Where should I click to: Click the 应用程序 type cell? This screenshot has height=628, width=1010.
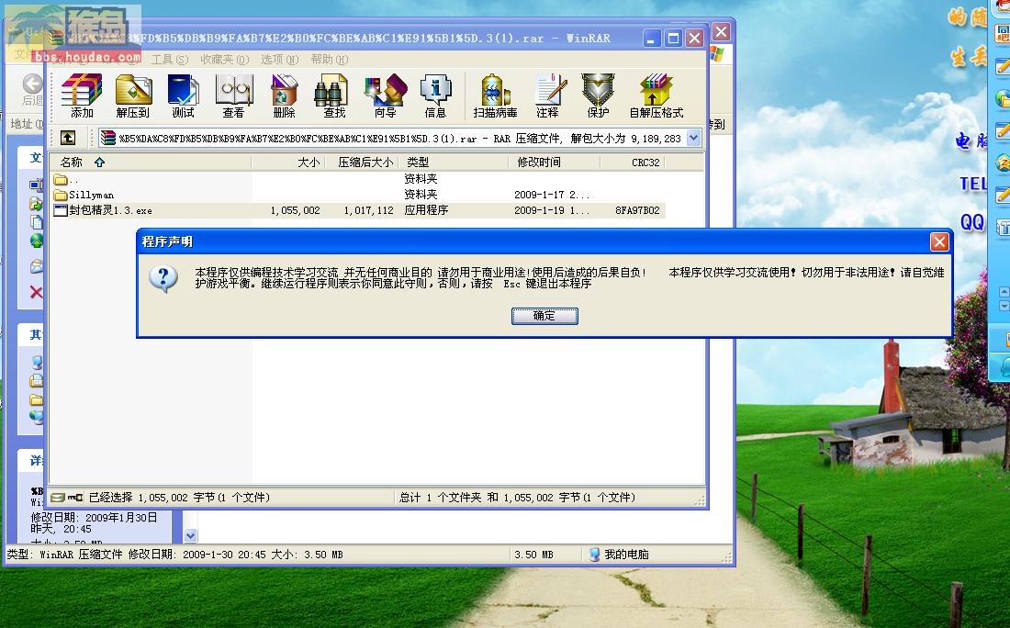pyautogui.click(x=426, y=210)
